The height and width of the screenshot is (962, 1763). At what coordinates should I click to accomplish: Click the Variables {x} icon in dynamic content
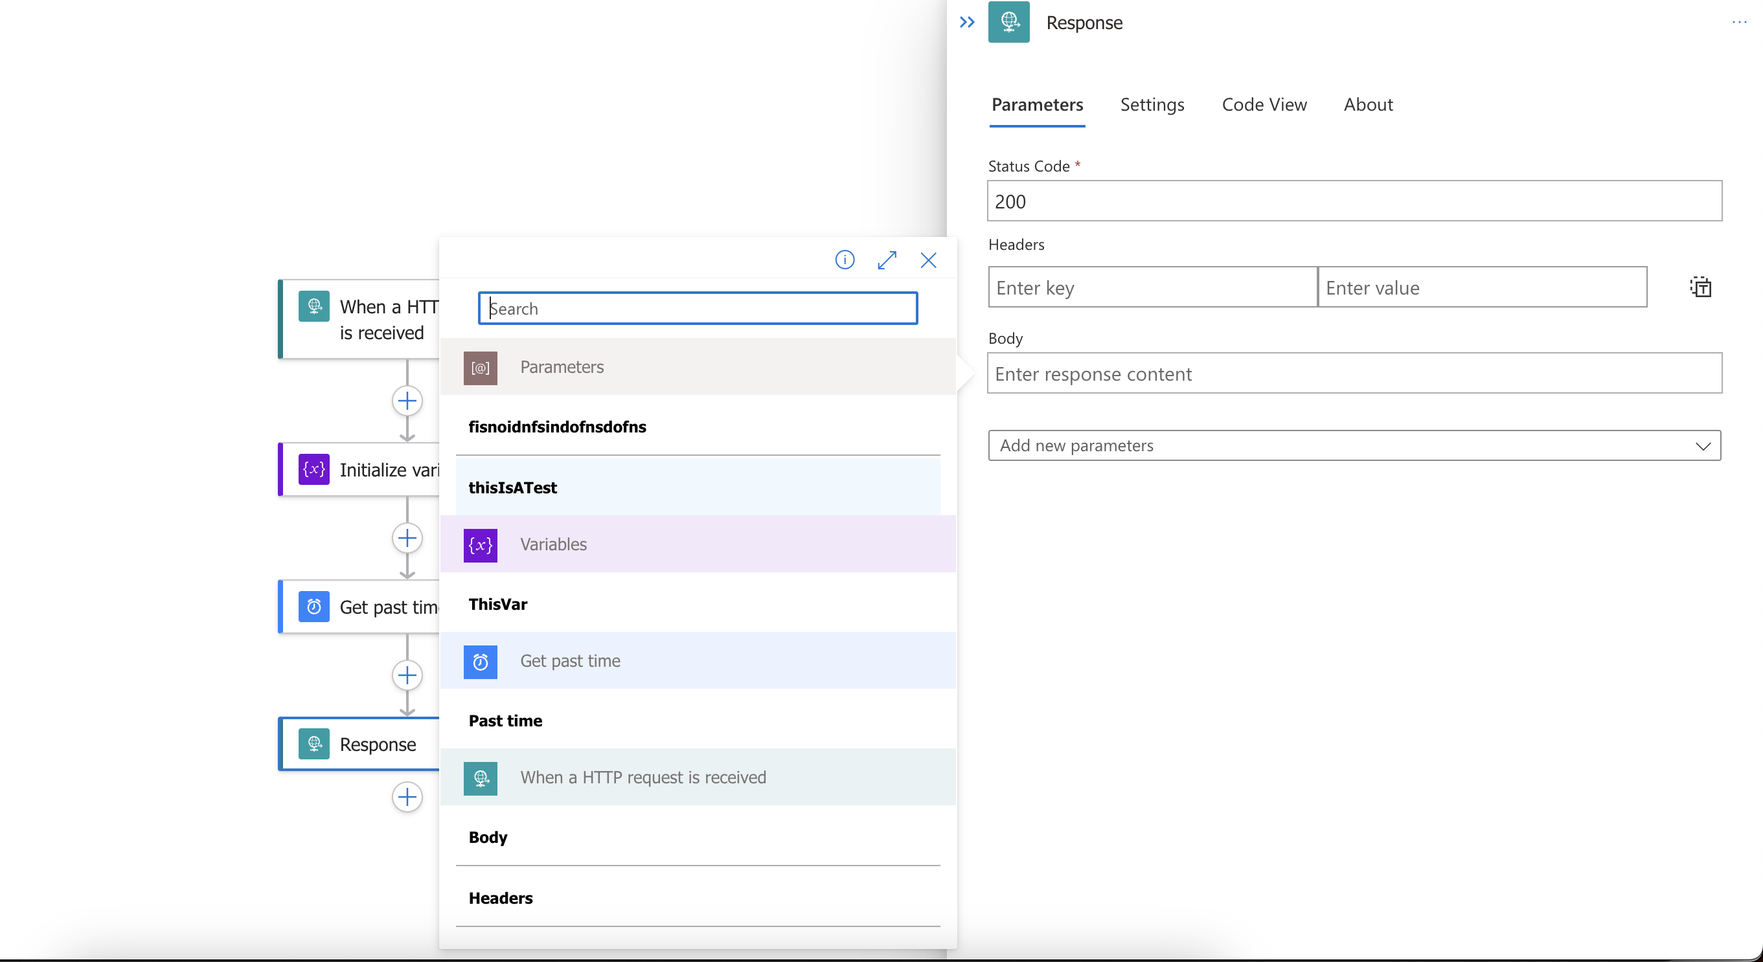click(x=480, y=544)
